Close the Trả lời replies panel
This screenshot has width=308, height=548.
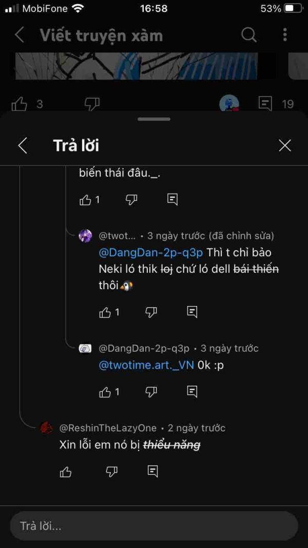pos(285,145)
